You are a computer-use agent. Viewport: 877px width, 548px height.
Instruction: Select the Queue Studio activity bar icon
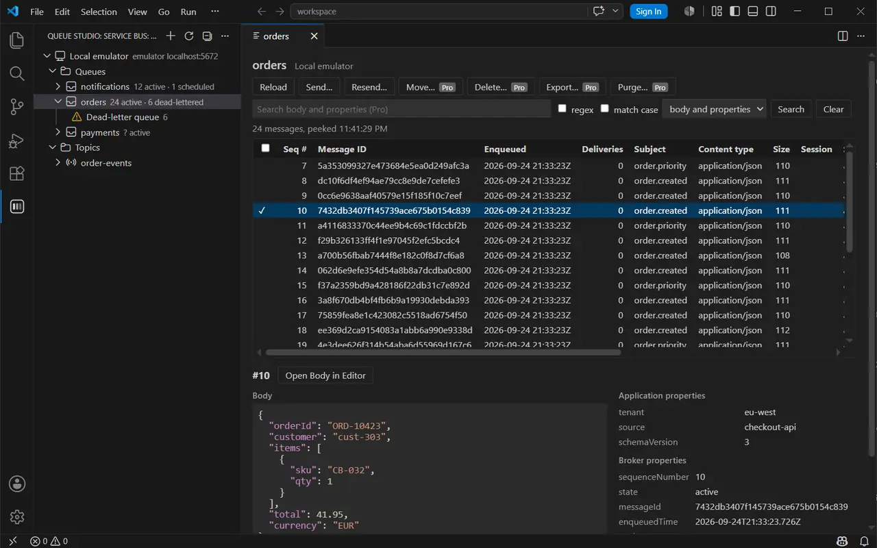17,207
